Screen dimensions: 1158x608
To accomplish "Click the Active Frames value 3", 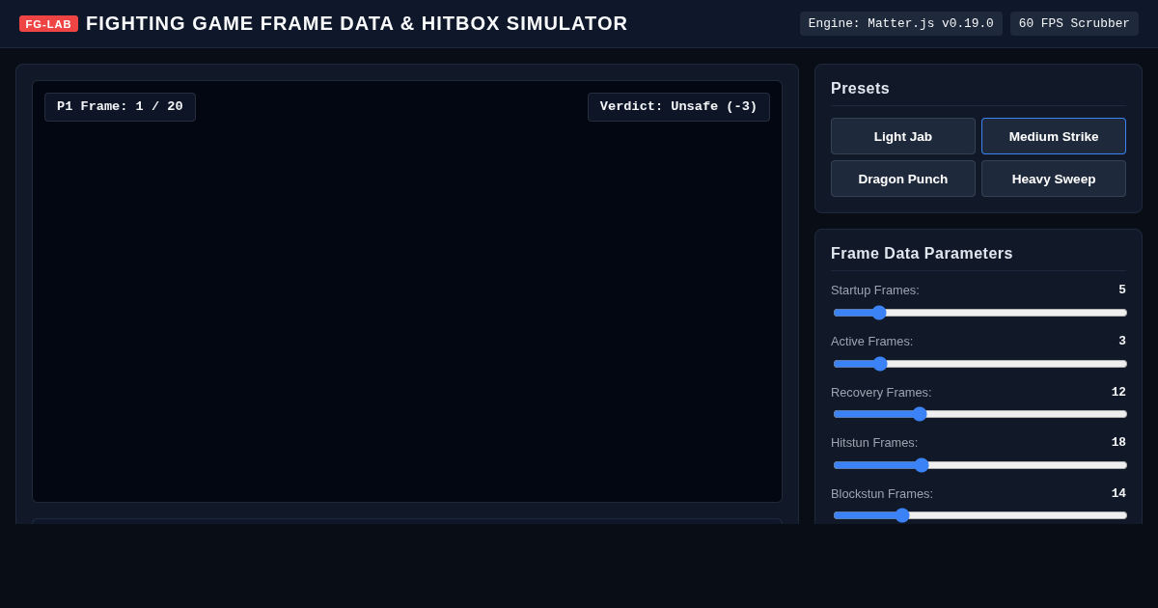I will pyautogui.click(x=1122, y=341).
